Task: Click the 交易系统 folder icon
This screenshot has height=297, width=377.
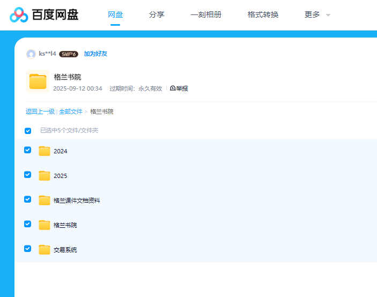Action: pos(45,250)
